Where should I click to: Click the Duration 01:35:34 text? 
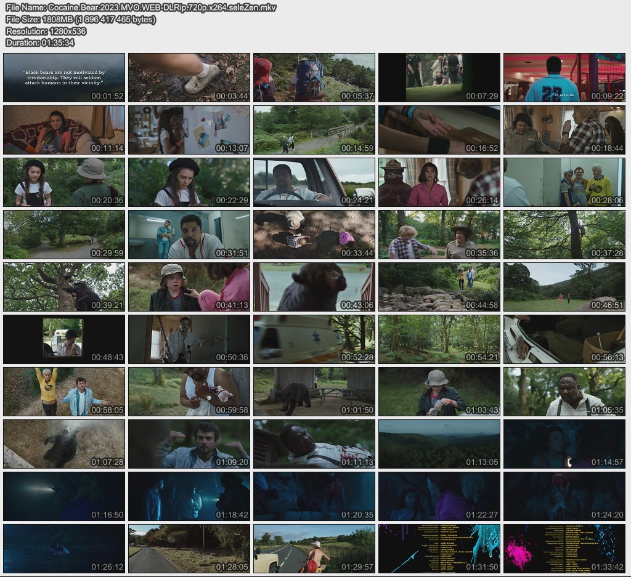tap(40, 42)
